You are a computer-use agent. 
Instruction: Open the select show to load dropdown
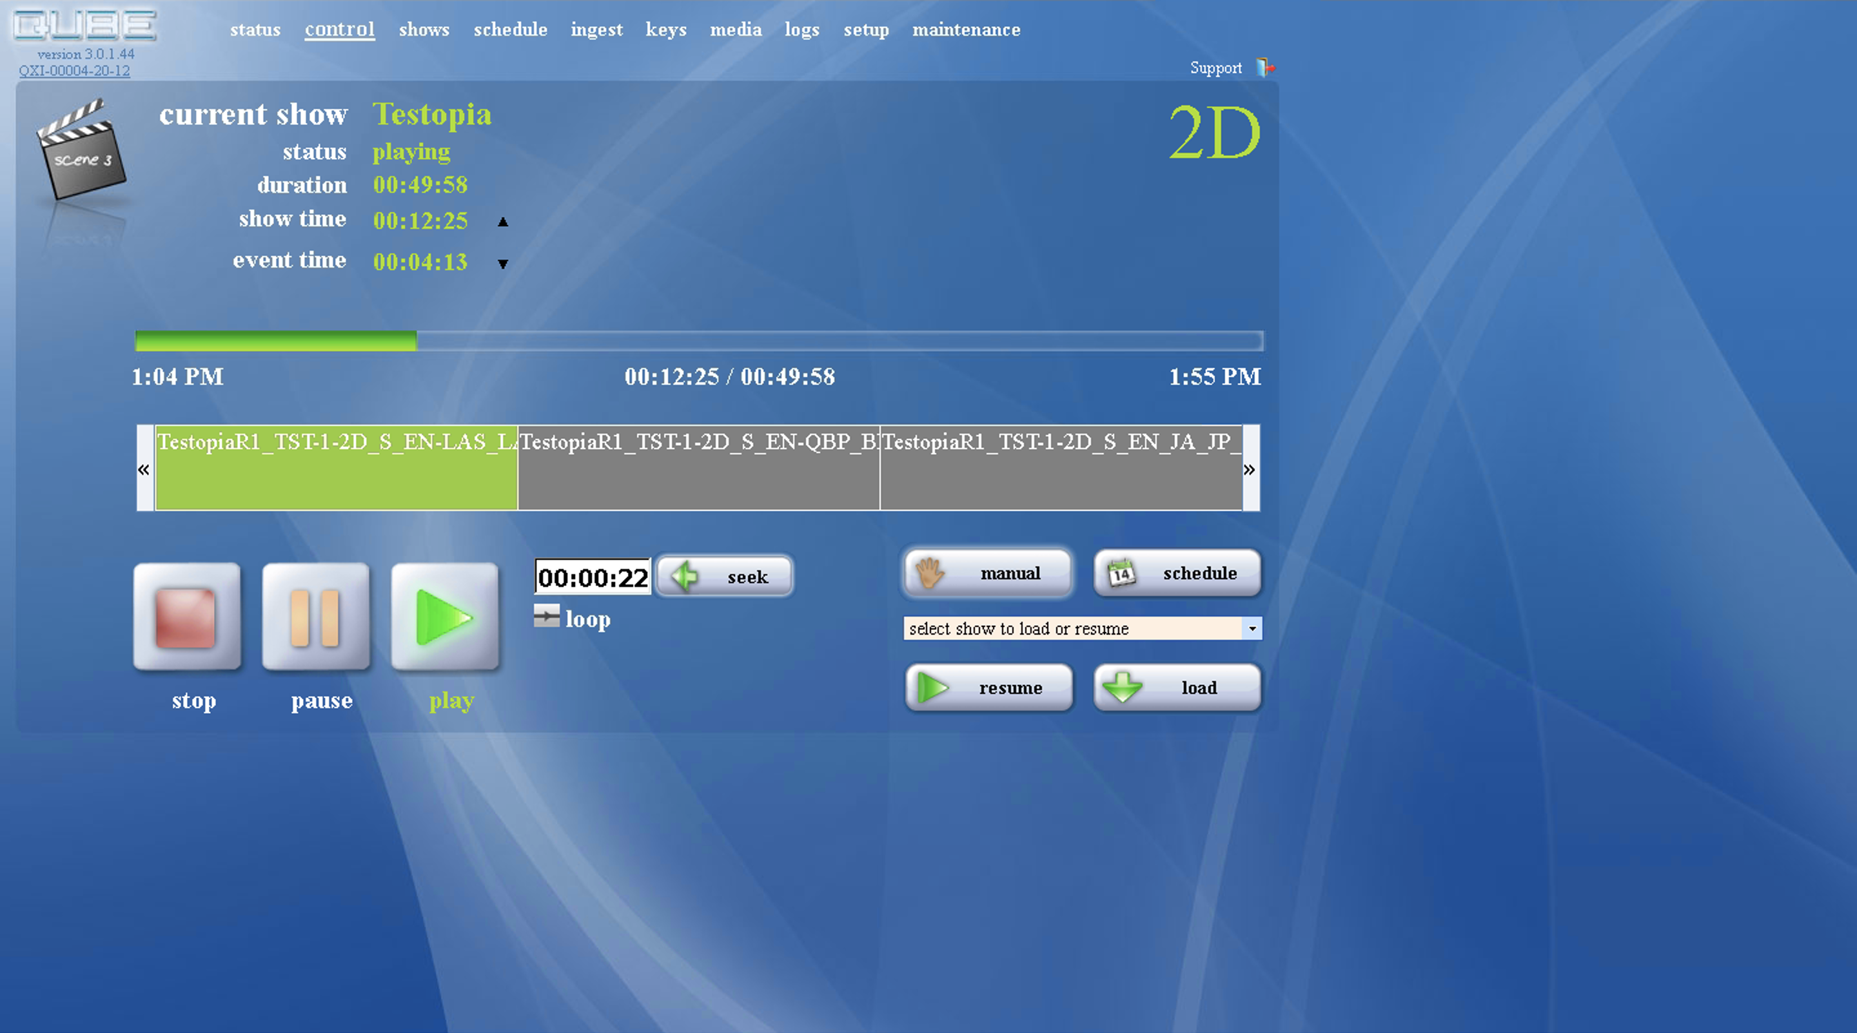click(x=1082, y=628)
